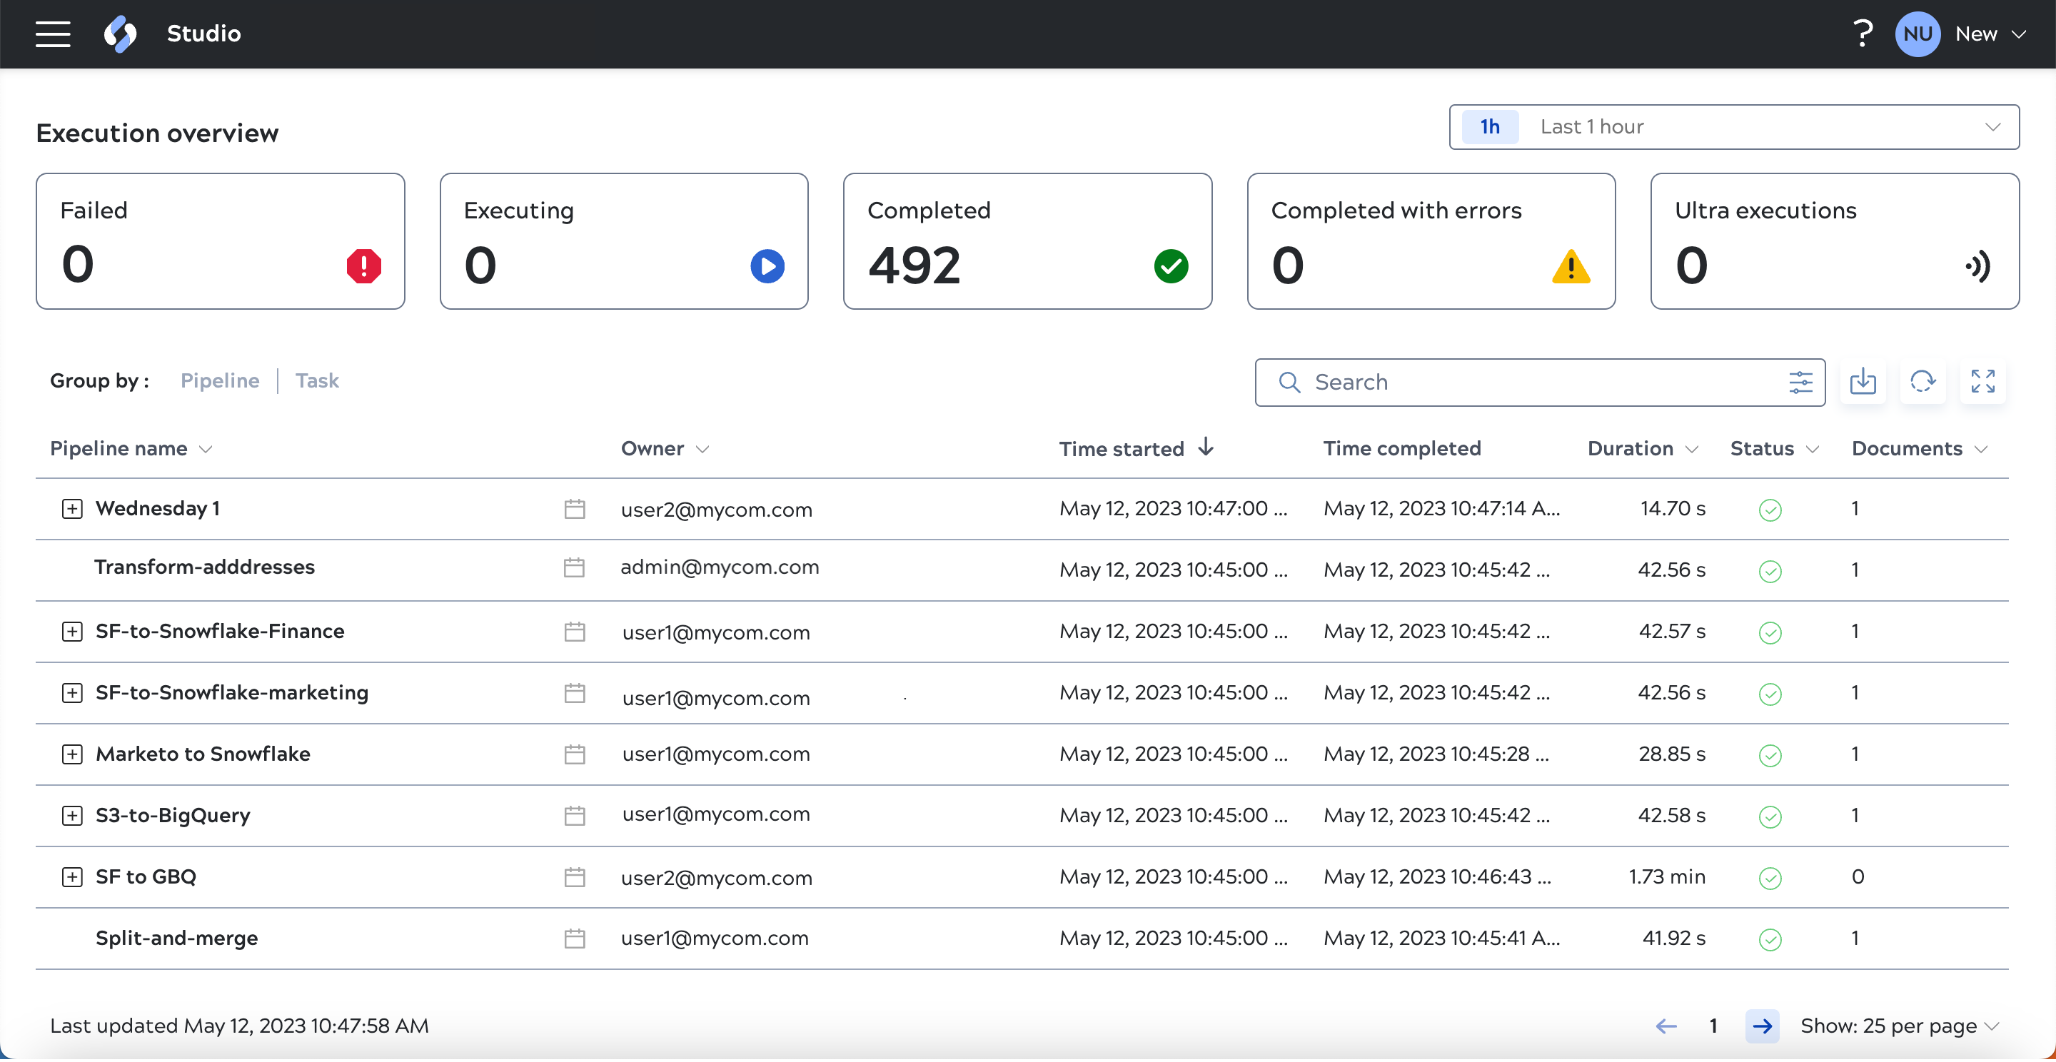Open the Last 1 hour time range dropdown

click(x=1733, y=127)
